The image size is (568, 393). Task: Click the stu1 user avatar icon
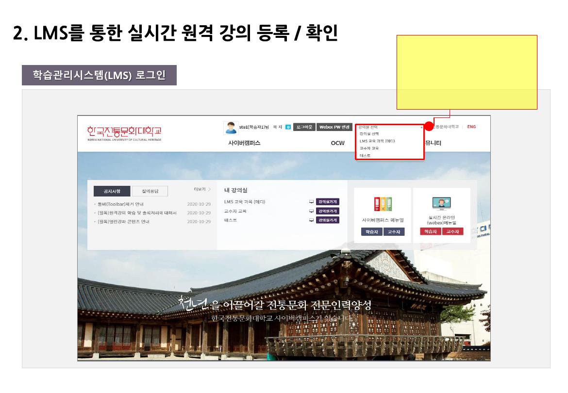231,128
